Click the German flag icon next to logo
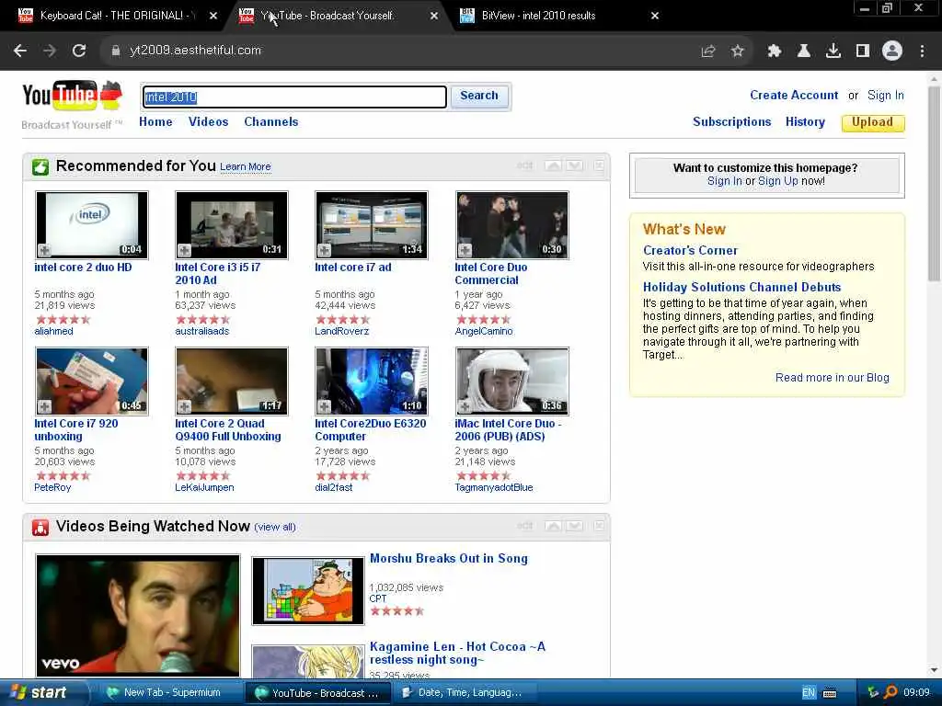The height and width of the screenshot is (706, 942). click(110, 95)
